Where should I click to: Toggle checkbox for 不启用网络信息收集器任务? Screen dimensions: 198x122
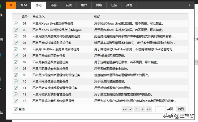tap(16, 81)
